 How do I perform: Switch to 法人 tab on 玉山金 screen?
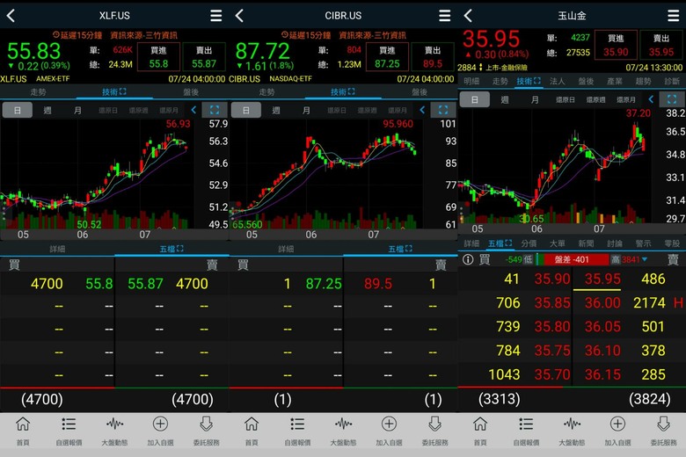tap(557, 81)
